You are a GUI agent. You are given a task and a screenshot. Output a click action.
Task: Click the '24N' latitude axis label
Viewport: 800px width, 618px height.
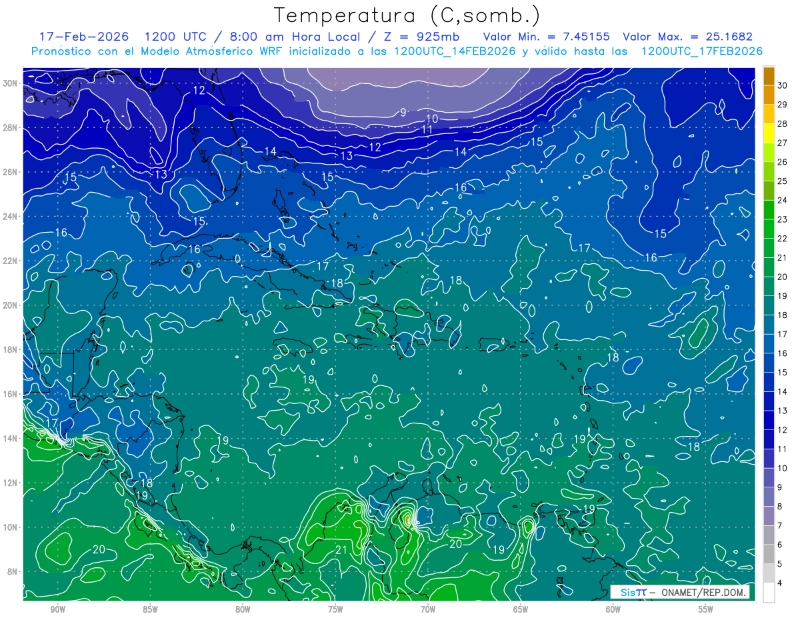coord(11,217)
